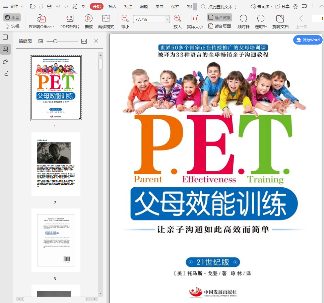Collapse the ribbon with the up chevron
This screenshot has width=324, height=303.
pos(321,7)
